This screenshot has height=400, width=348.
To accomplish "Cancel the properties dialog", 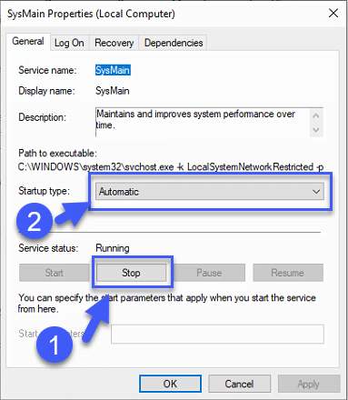I will click(x=239, y=384).
